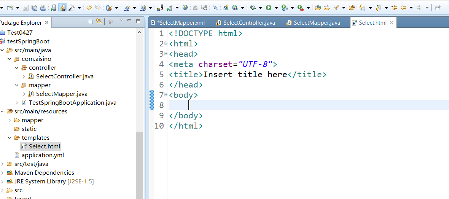Select the src/test/java source folder
Viewport: 449px width, 199px height.
pos(31,164)
